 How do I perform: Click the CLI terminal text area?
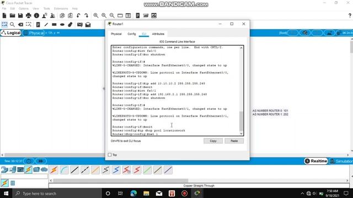click(x=175, y=90)
